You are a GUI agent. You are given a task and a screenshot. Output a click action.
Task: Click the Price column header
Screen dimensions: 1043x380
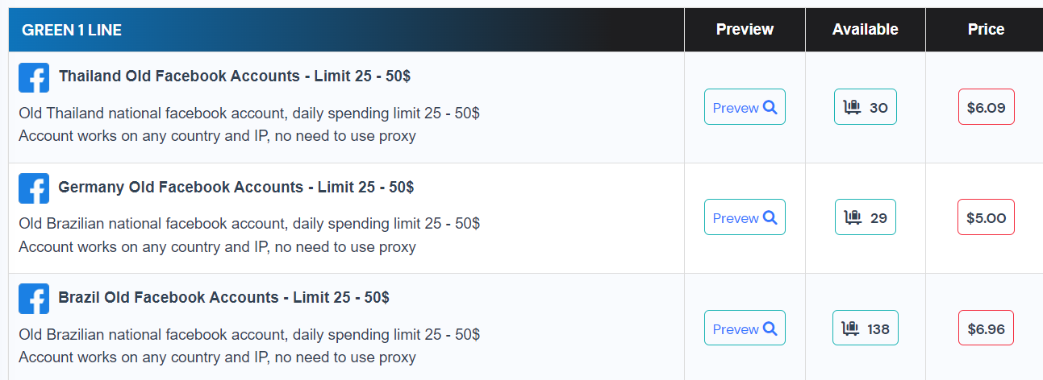[x=986, y=30]
